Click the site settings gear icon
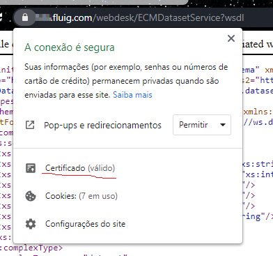The image size is (273, 256). 31,224
